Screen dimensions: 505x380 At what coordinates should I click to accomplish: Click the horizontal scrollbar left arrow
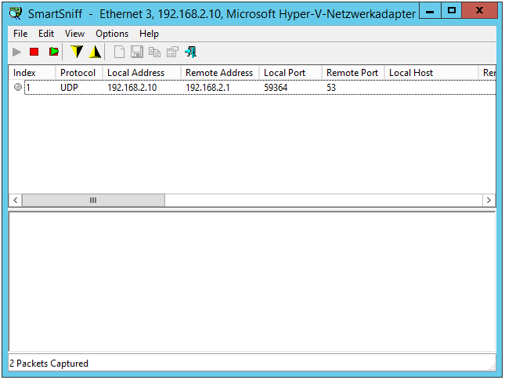tap(16, 200)
